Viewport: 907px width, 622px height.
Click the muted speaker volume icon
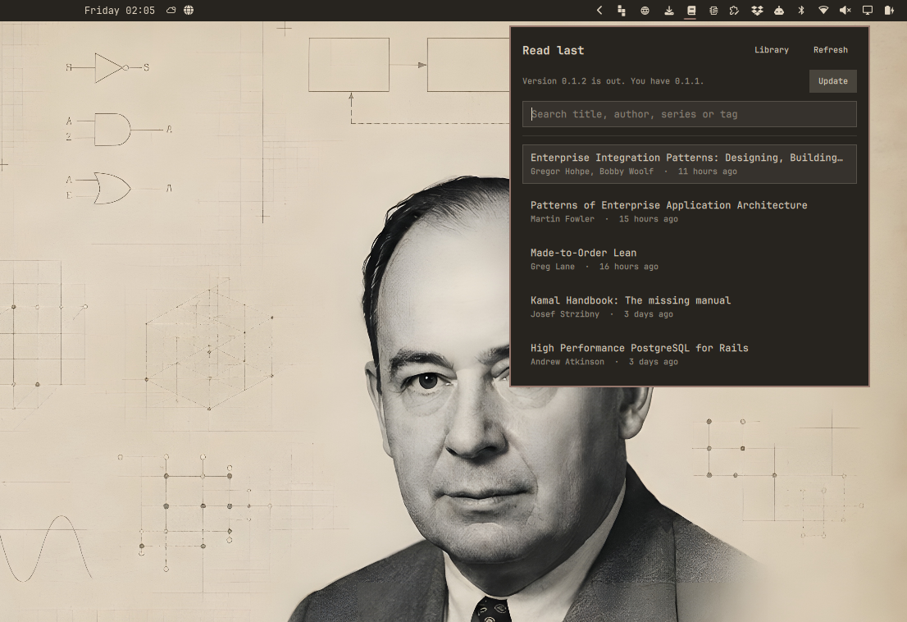click(845, 11)
